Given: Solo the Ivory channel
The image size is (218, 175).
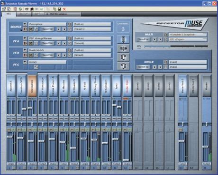Looking at the screenshot, I should [119, 129].
